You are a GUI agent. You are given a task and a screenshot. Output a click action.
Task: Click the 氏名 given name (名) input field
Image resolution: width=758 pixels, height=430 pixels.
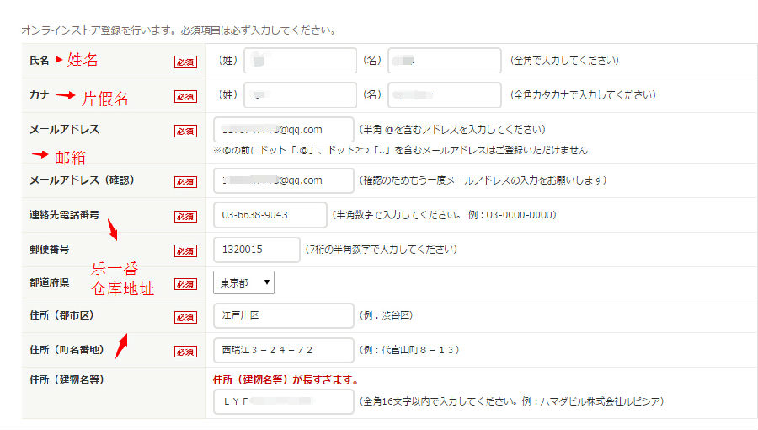point(444,61)
